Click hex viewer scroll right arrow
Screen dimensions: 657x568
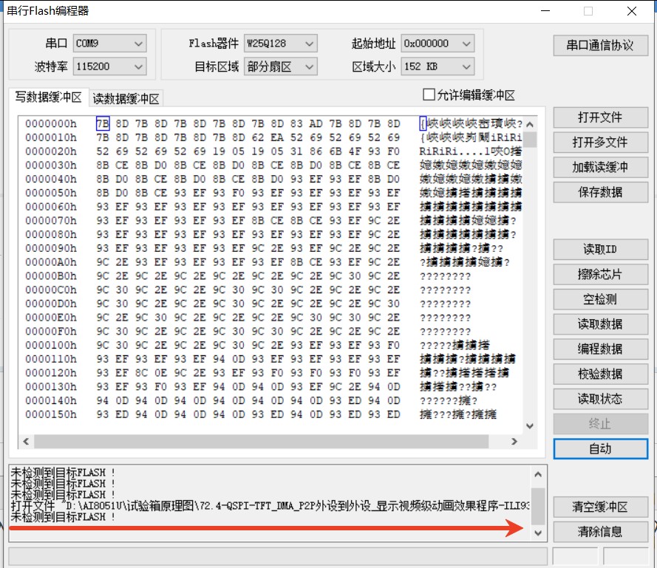pos(514,441)
